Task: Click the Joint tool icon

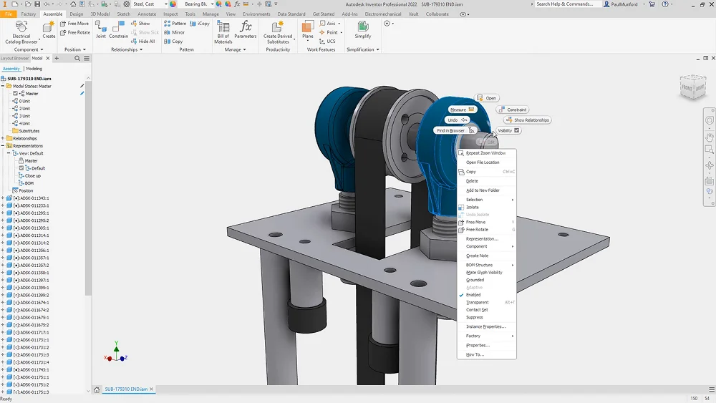Action: [x=101, y=27]
